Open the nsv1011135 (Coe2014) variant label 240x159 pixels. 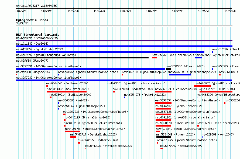(x=32, y=44)
